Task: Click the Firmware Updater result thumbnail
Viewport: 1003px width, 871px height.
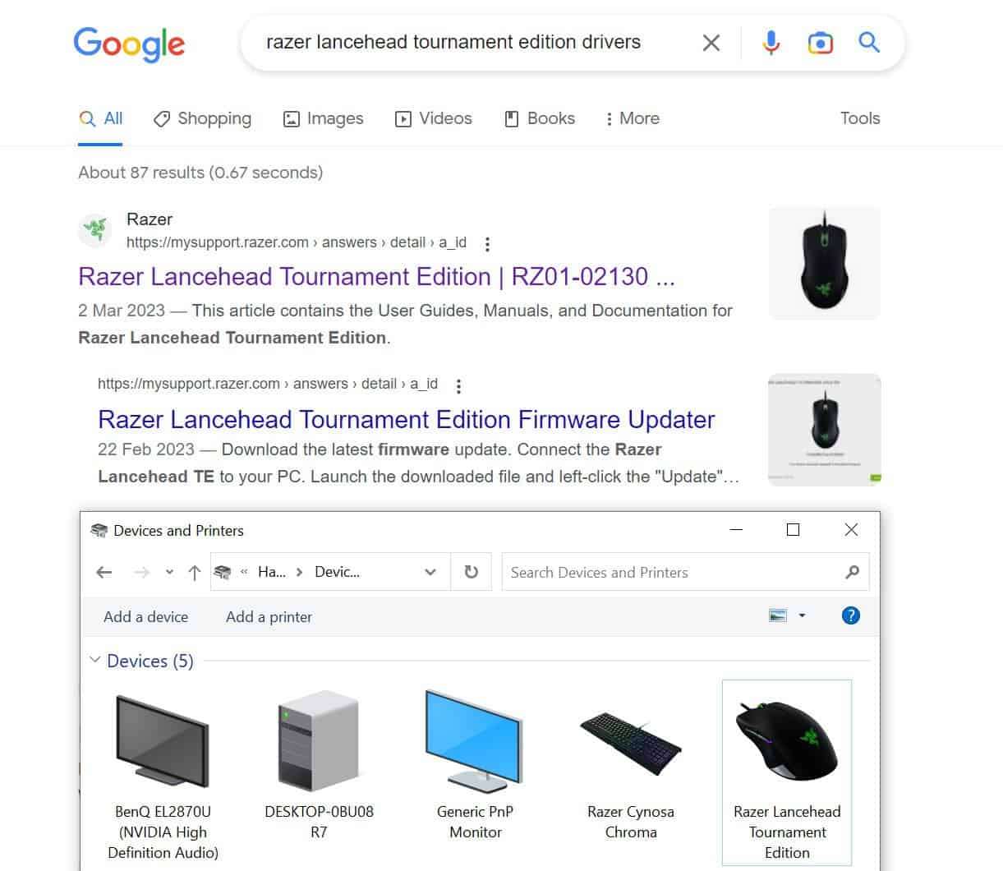Action: tap(825, 430)
